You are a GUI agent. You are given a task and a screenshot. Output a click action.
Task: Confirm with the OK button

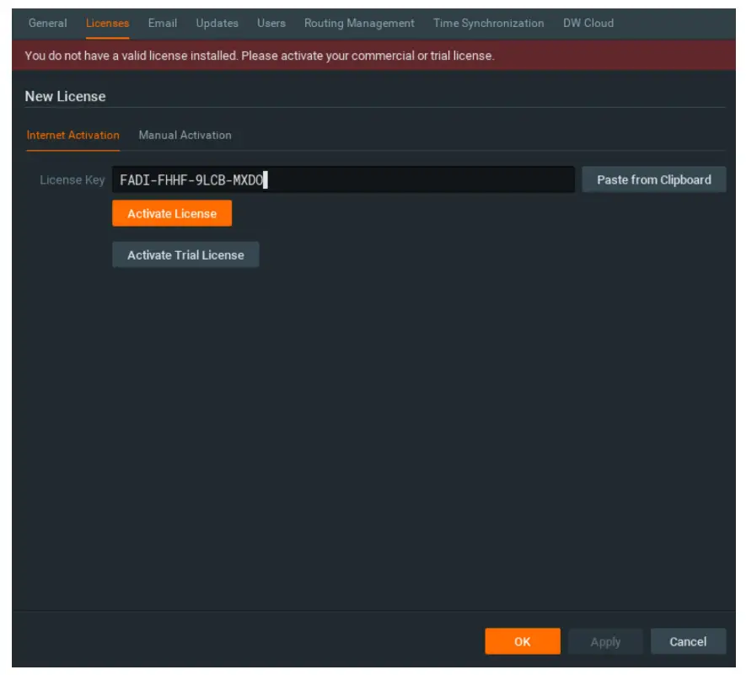click(523, 641)
